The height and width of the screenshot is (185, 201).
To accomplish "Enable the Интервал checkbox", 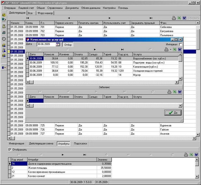I will pos(181,44).
